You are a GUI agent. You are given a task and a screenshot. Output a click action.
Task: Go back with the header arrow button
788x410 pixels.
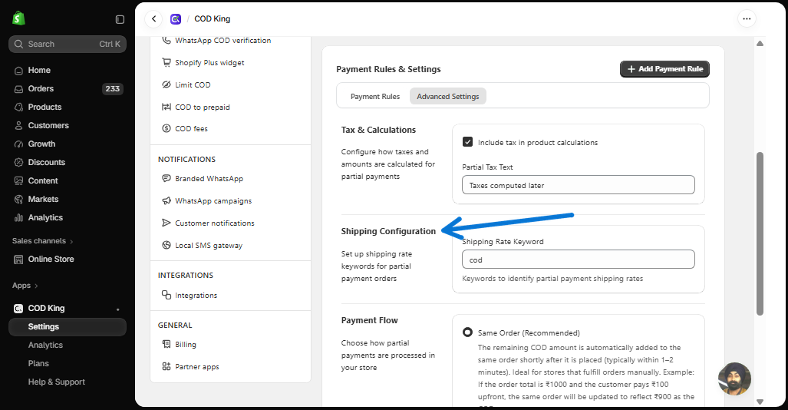point(153,19)
